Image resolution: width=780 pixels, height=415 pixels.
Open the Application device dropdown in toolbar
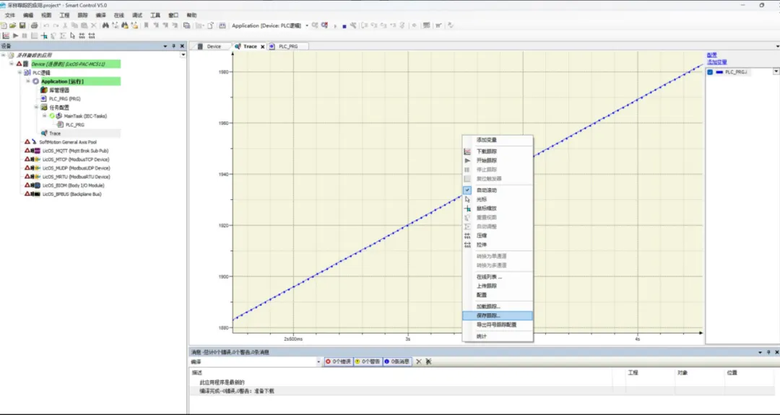click(x=307, y=26)
